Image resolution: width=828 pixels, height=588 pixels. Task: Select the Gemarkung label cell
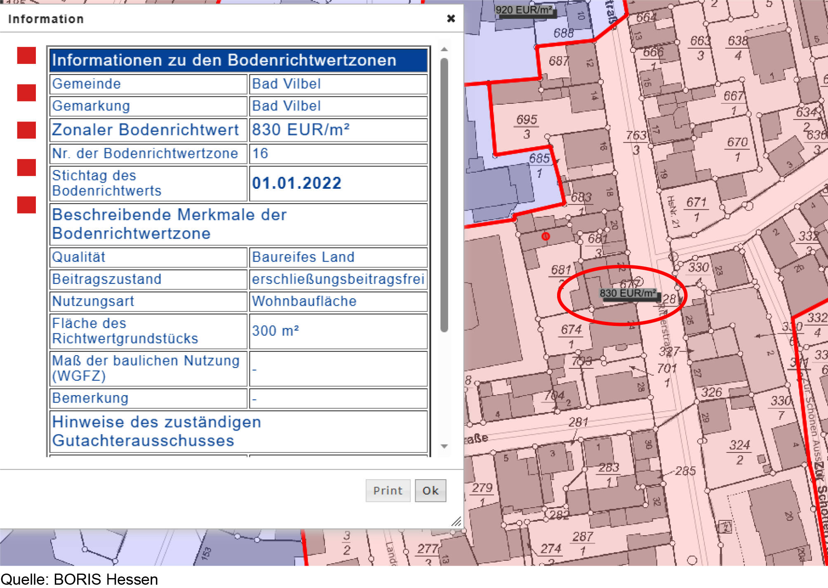pos(148,106)
